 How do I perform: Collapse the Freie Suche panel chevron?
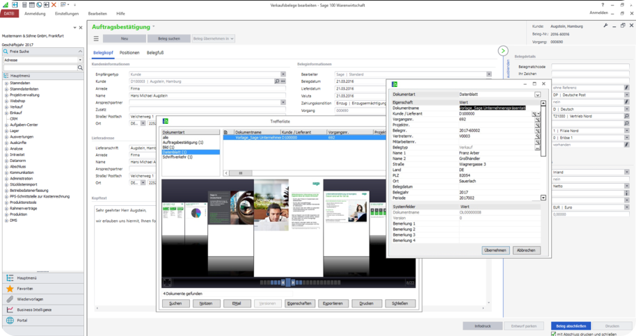80,51
